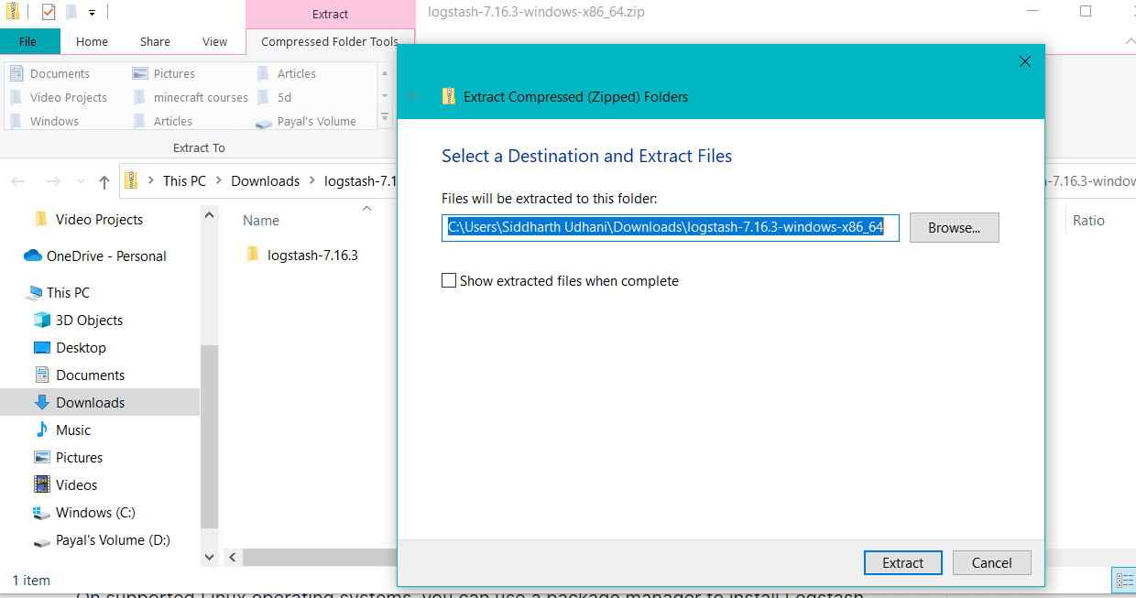This screenshot has height=598, width=1136.
Task: Open Videos in the navigation pane
Action: pos(76,484)
